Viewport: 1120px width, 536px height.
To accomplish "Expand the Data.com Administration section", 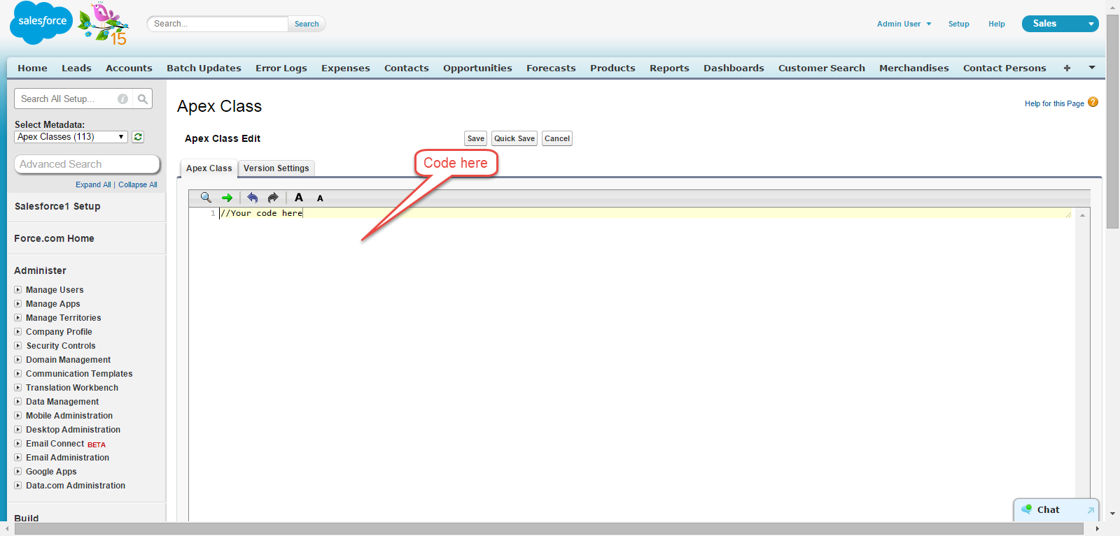I will [x=18, y=485].
